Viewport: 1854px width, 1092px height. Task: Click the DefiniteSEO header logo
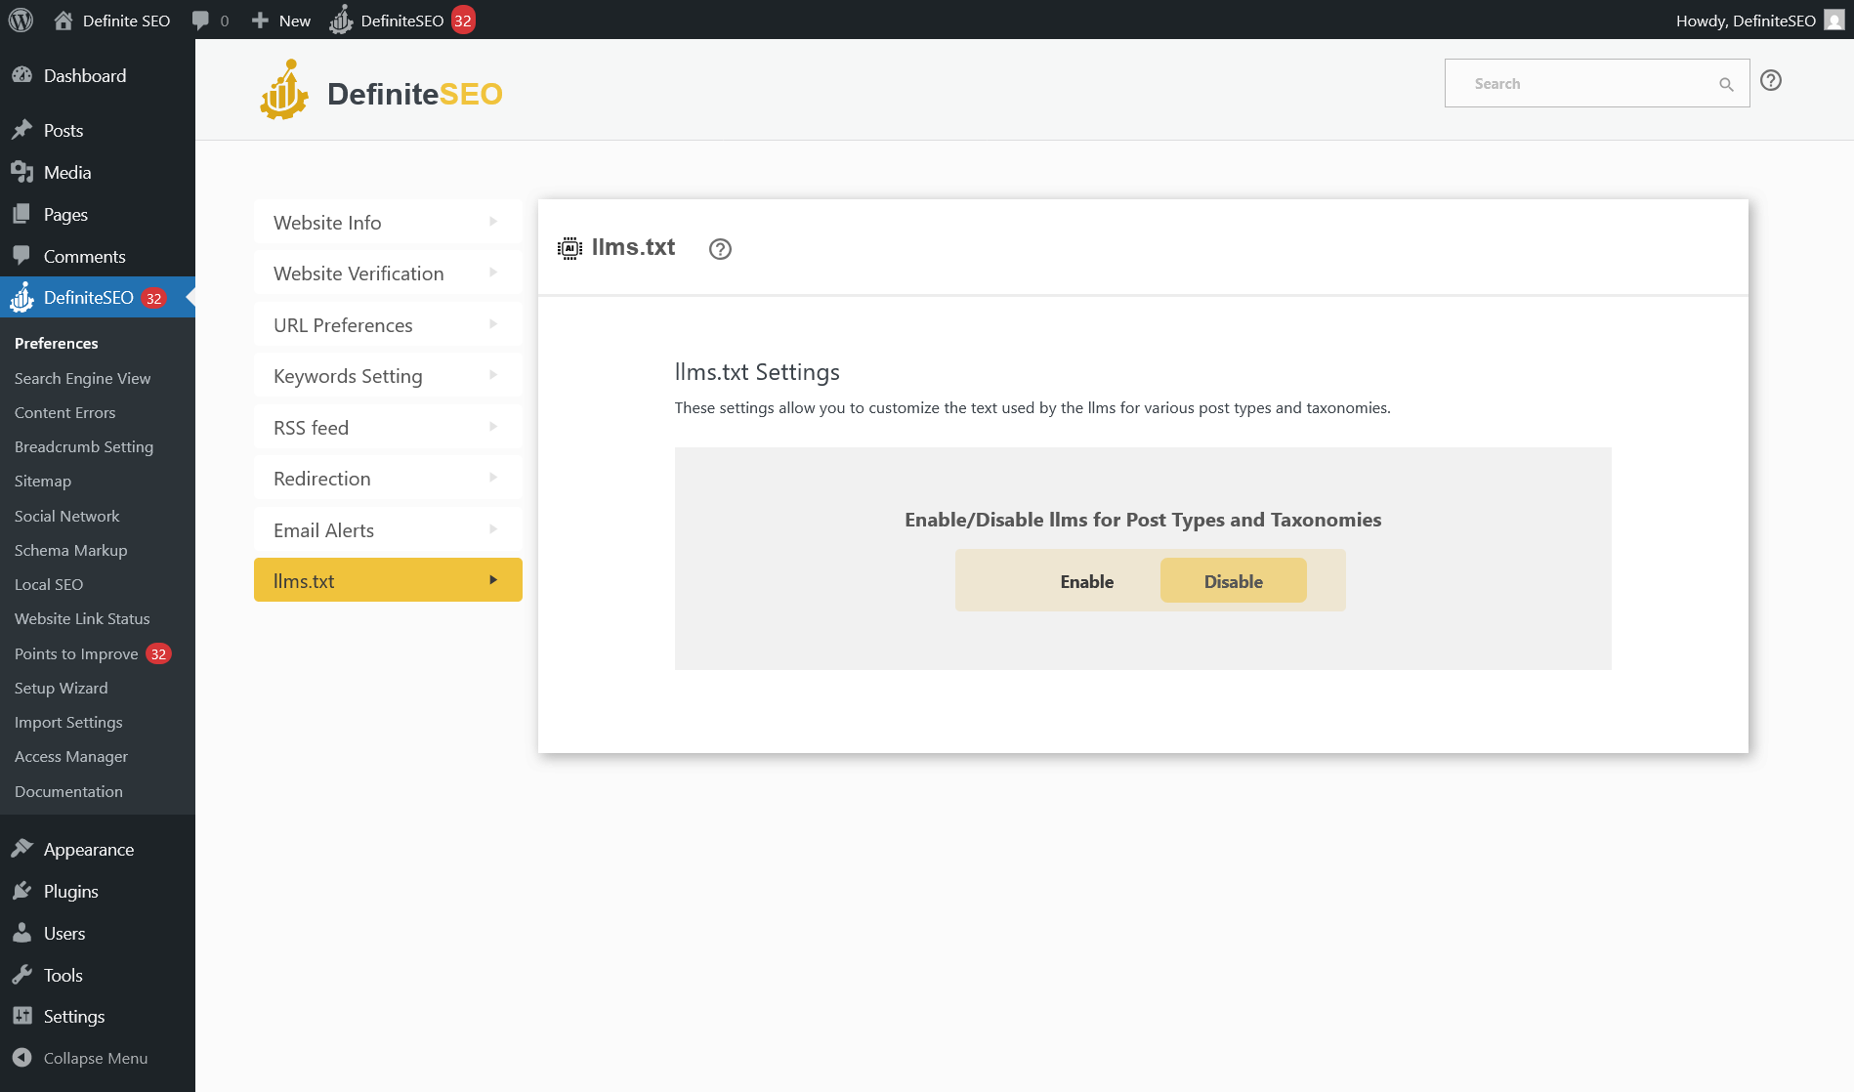coord(381,91)
